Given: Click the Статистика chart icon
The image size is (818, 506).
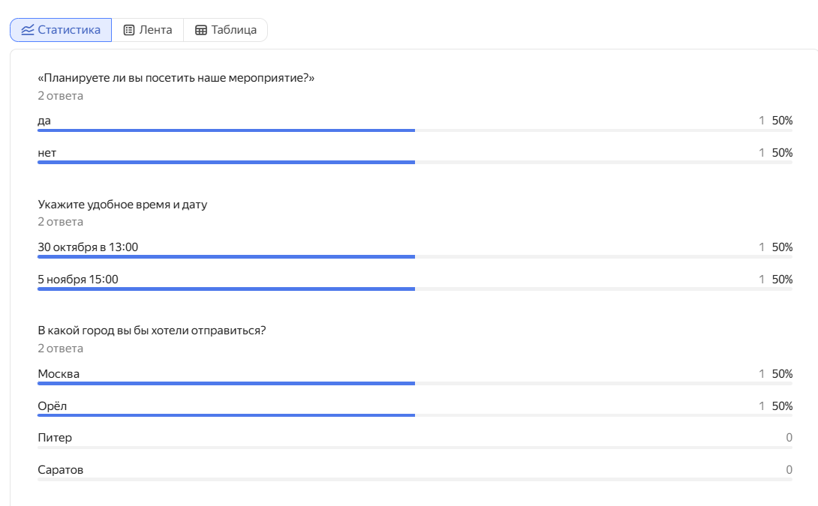Looking at the screenshot, I should coord(28,30).
